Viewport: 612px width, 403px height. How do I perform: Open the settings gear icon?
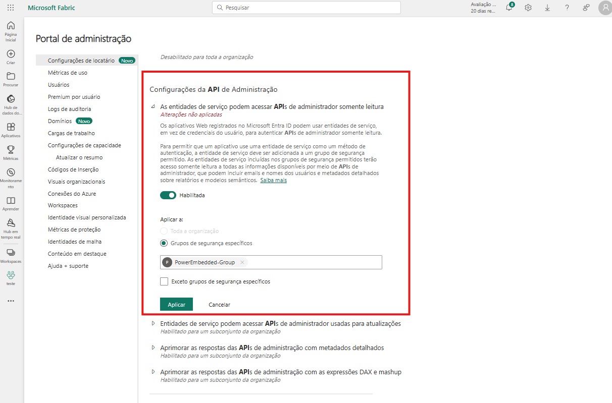(x=528, y=8)
